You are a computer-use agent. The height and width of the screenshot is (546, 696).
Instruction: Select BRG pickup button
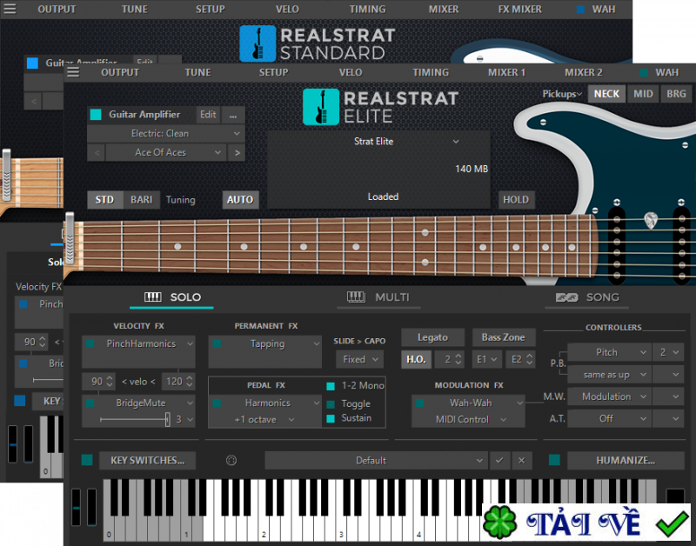(676, 94)
